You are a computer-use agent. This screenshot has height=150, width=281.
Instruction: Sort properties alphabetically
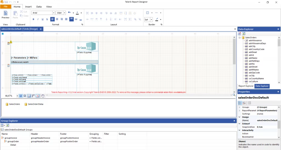point(244,103)
